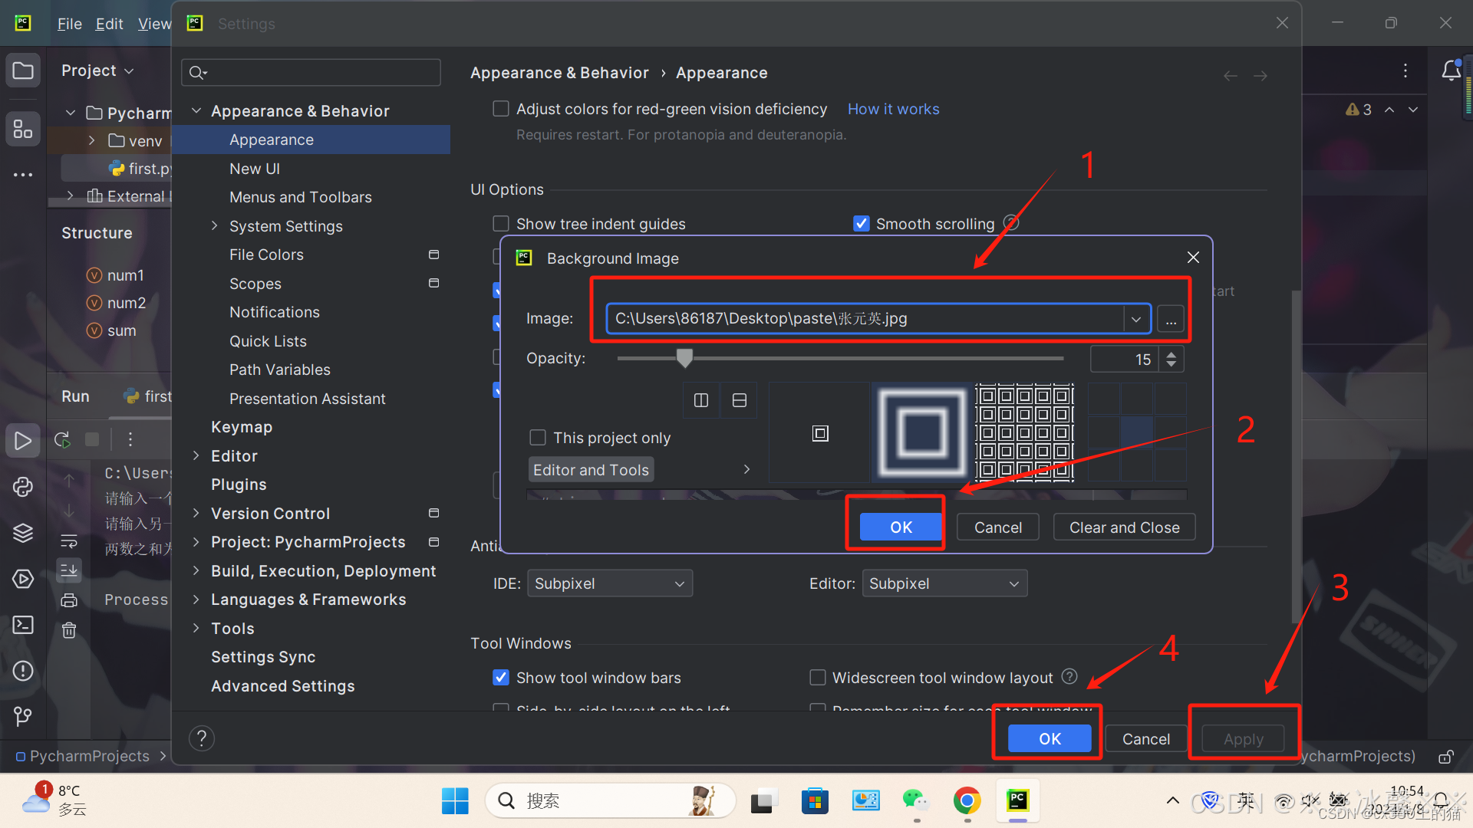This screenshot has width=1473, height=828.
Task: Open the IDE antialiasing Subpixel dropdown
Action: 610,583
